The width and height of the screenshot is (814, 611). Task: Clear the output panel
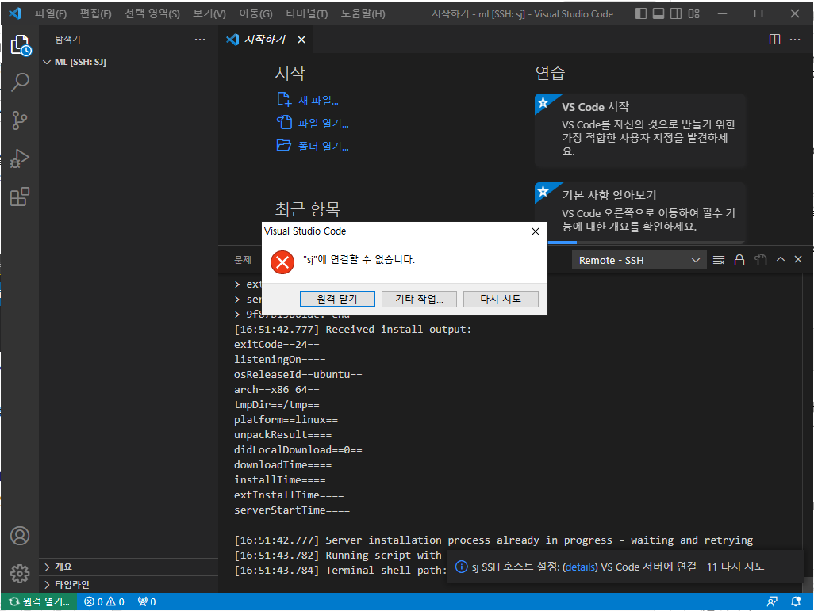click(x=719, y=260)
